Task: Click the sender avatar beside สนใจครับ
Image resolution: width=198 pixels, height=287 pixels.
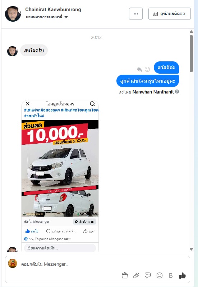Action: pos(12,51)
